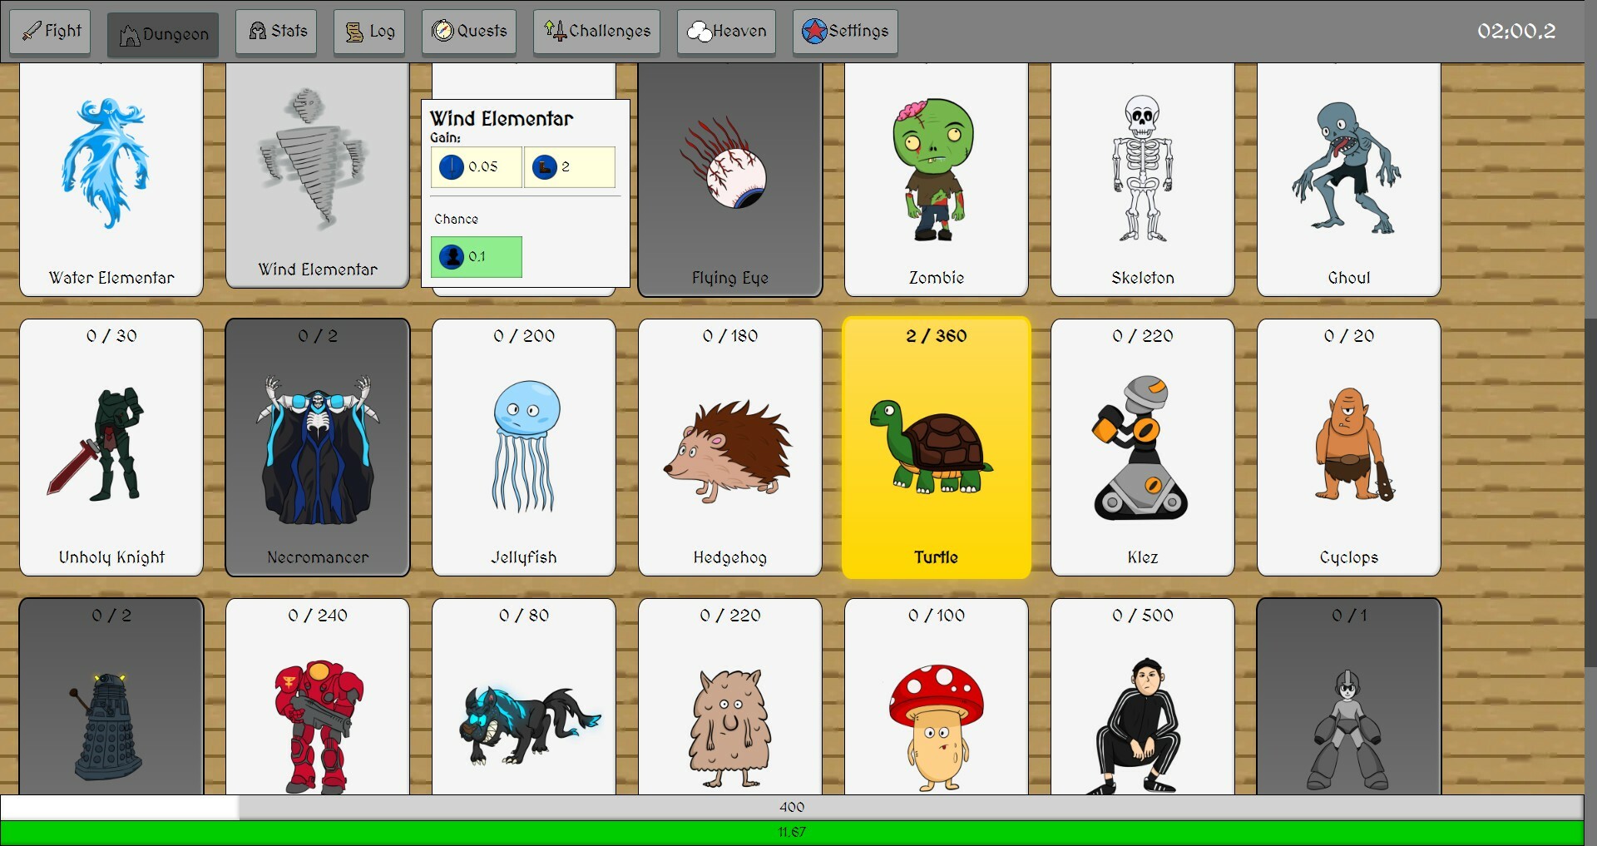
Task: Click the star icon on the Settings button
Action: click(816, 32)
